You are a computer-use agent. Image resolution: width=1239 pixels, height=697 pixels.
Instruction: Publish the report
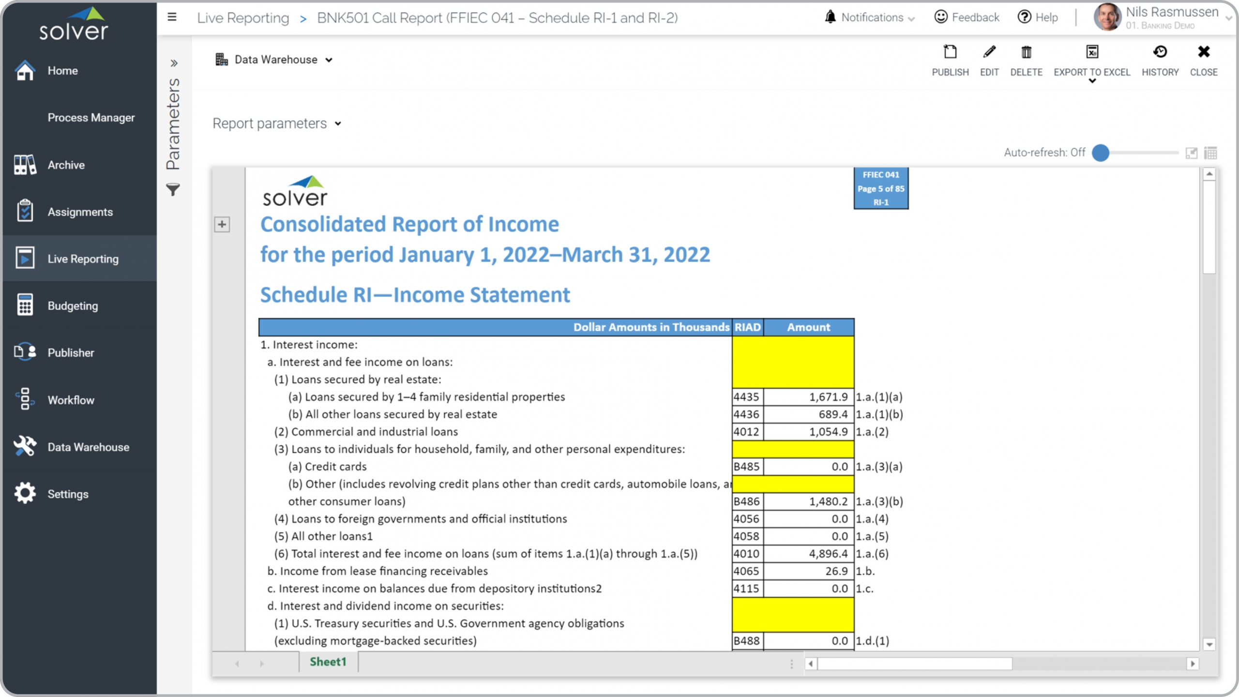point(950,61)
